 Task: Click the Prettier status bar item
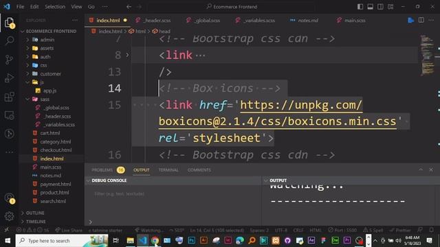coord(400,231)
